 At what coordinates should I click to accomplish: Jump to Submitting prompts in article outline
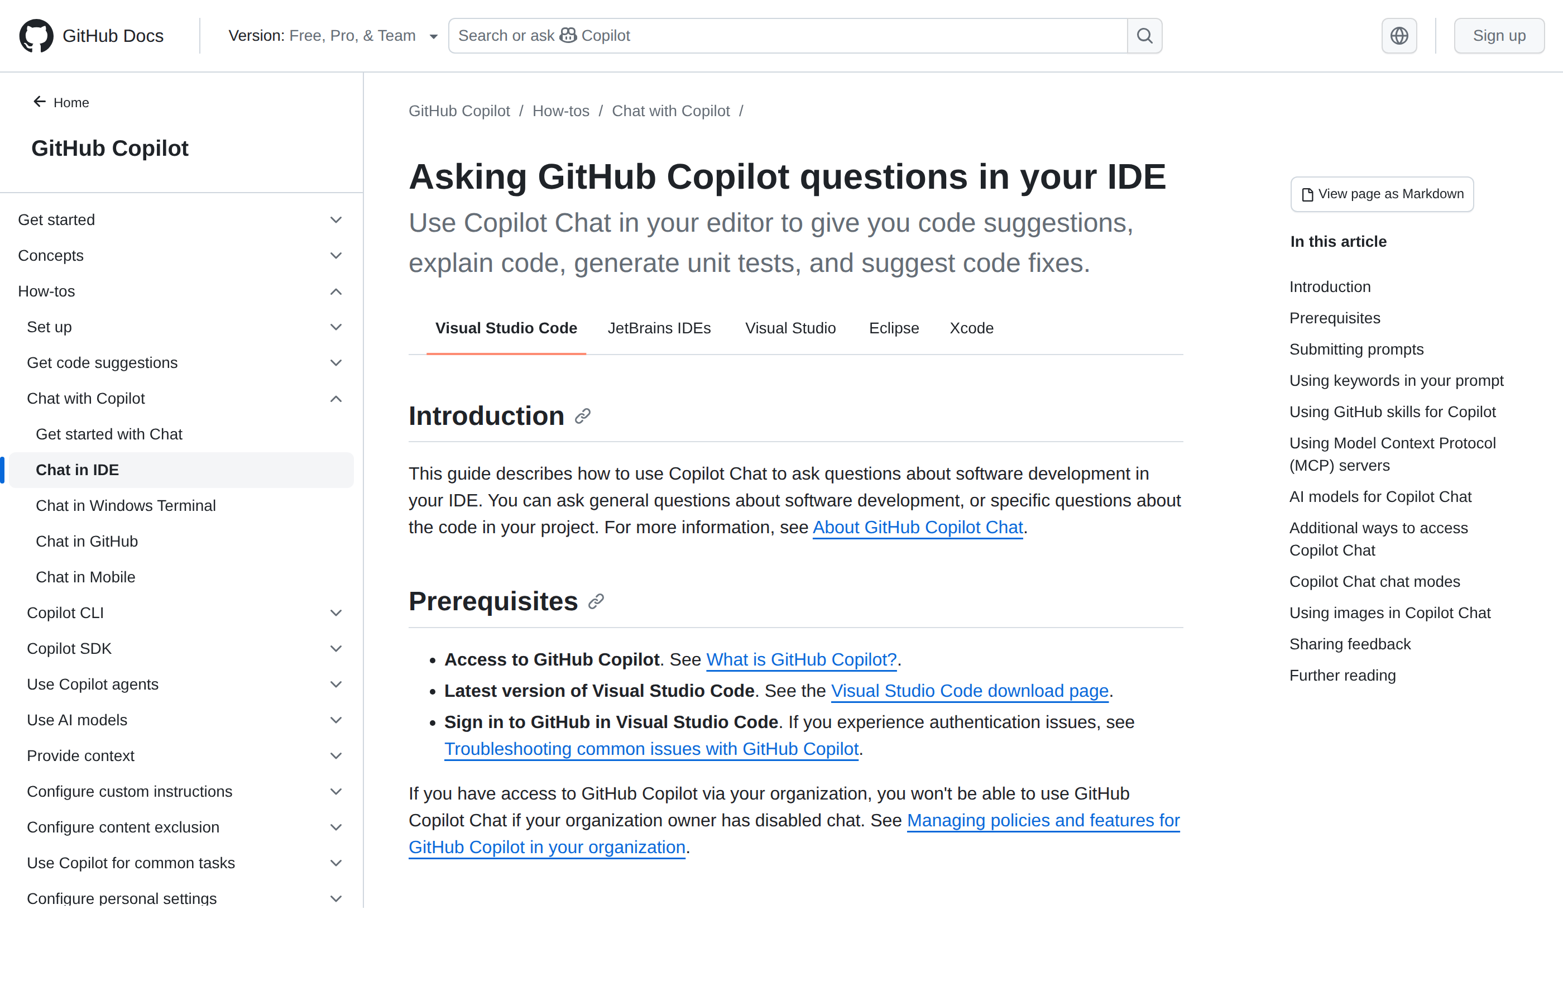click(x=1355, y=350)
